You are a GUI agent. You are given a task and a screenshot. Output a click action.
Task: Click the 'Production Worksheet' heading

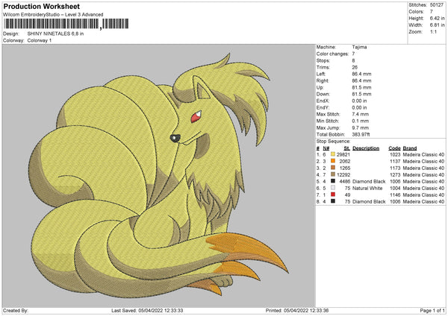(41, 6)
